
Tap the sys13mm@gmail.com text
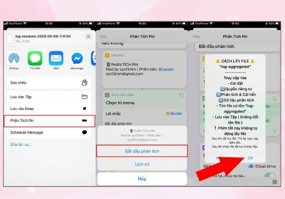pyautogui.click(x=124, y=74)
